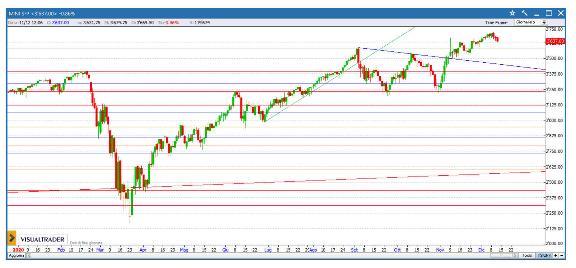Screen dimensions: 576x268
Task: Click the 3'750.00 price axis label
Action: pyautogui.click(x=554, y=29)
